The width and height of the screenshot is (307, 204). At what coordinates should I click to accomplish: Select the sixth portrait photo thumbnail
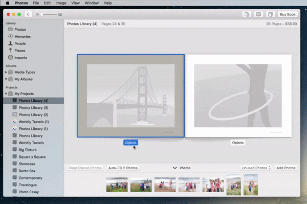coord(234,185)
